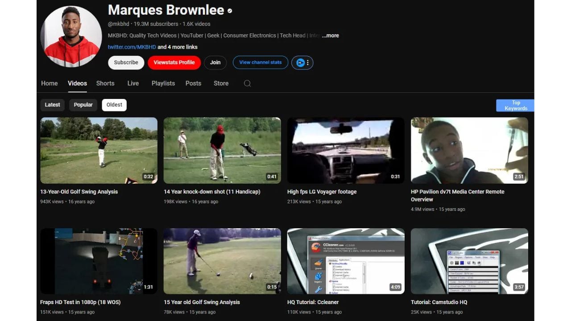Open the Posts tab
Image resolution: width=571 pixels, height=321 pixels.
click(x=193, y=83)
